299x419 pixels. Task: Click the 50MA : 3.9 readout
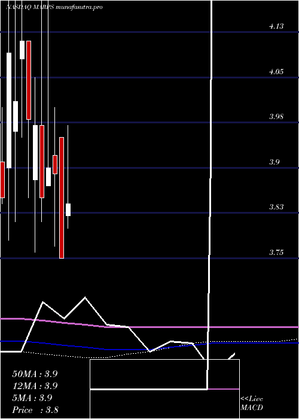[35, 374]
